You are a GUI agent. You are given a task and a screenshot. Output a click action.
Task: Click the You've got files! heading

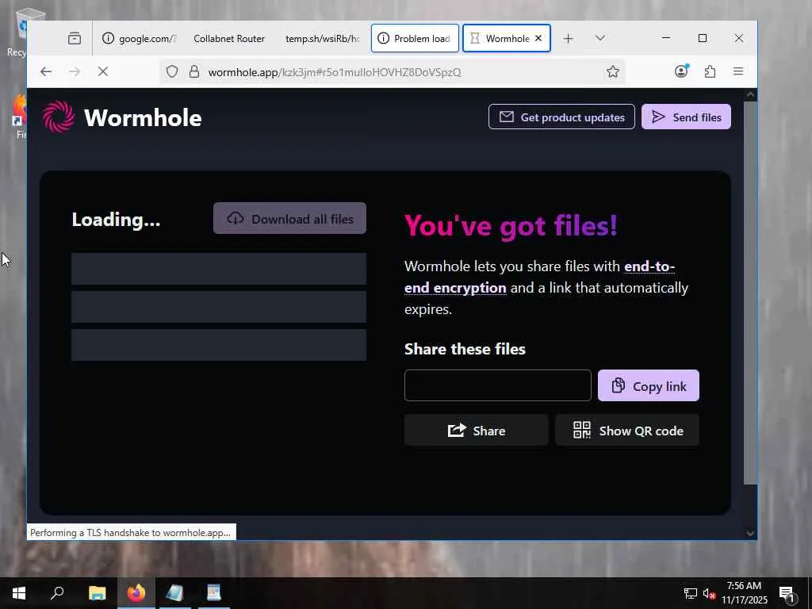511,226
